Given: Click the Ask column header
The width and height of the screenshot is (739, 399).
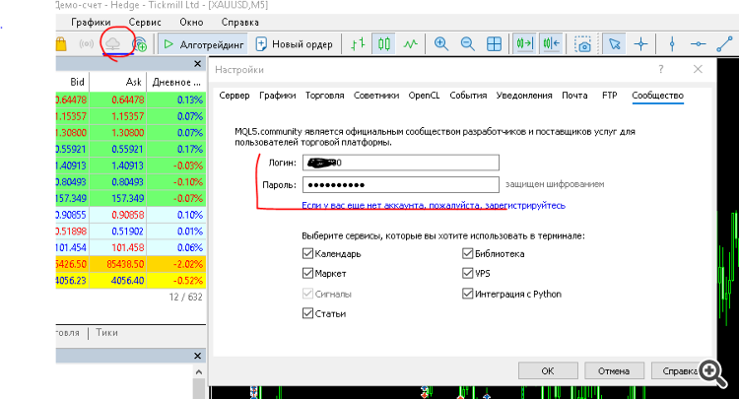Looking at the screenshot, I should (133, 82).
